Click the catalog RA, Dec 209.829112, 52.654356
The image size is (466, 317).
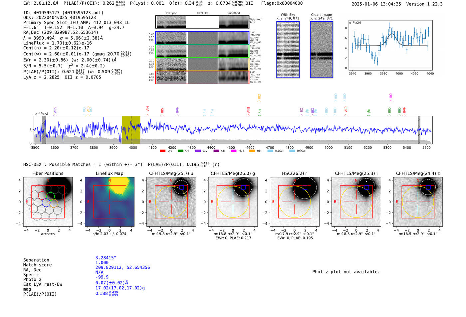pyautogui.click(x=122, y=267)
